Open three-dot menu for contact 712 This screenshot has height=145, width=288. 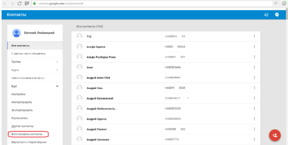(254, 36)
